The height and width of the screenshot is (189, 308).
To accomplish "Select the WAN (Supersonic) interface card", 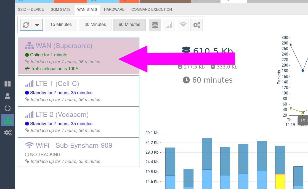I will pos(78,56).
